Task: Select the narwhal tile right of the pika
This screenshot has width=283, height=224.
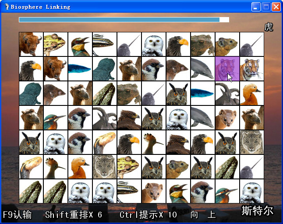Action: (252, 44)
